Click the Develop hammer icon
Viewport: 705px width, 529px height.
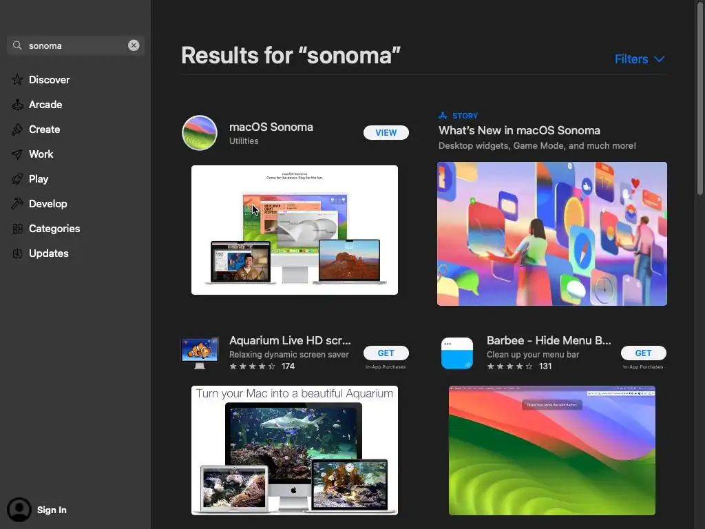tap(17, 204)
